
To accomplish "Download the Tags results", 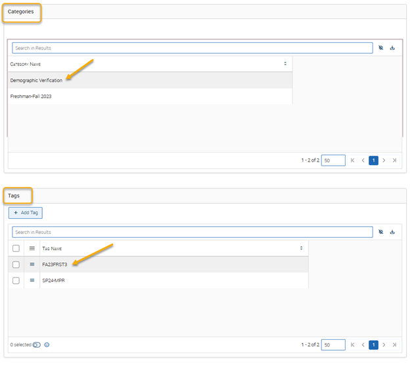I will click(392, 232).
